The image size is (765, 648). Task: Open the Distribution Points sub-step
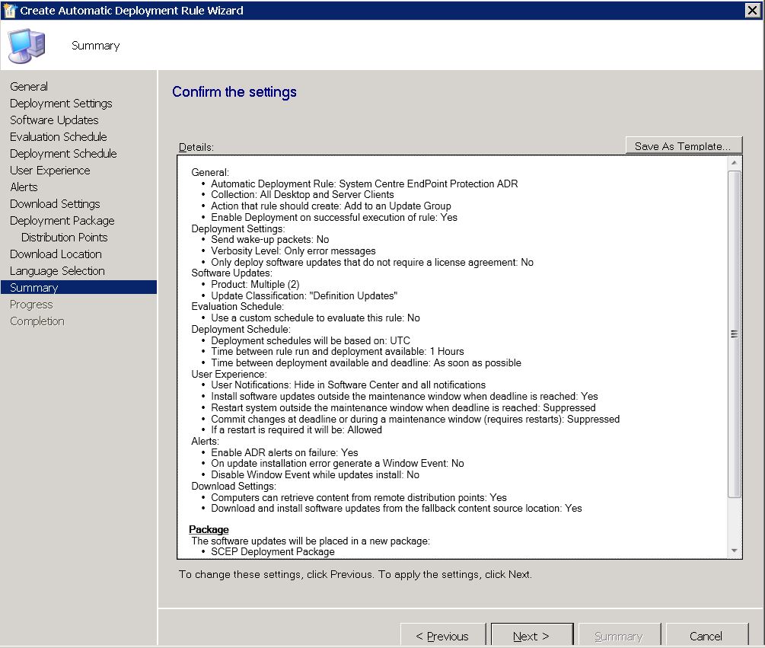click(x=65, y=237)
